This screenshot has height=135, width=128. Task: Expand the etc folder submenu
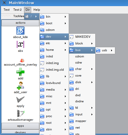coord(65,43)
